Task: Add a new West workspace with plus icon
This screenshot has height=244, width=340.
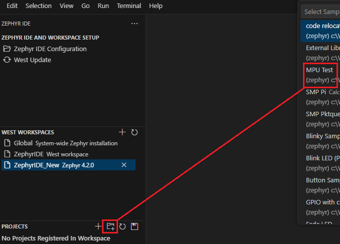Action: [x=122, y=132]
